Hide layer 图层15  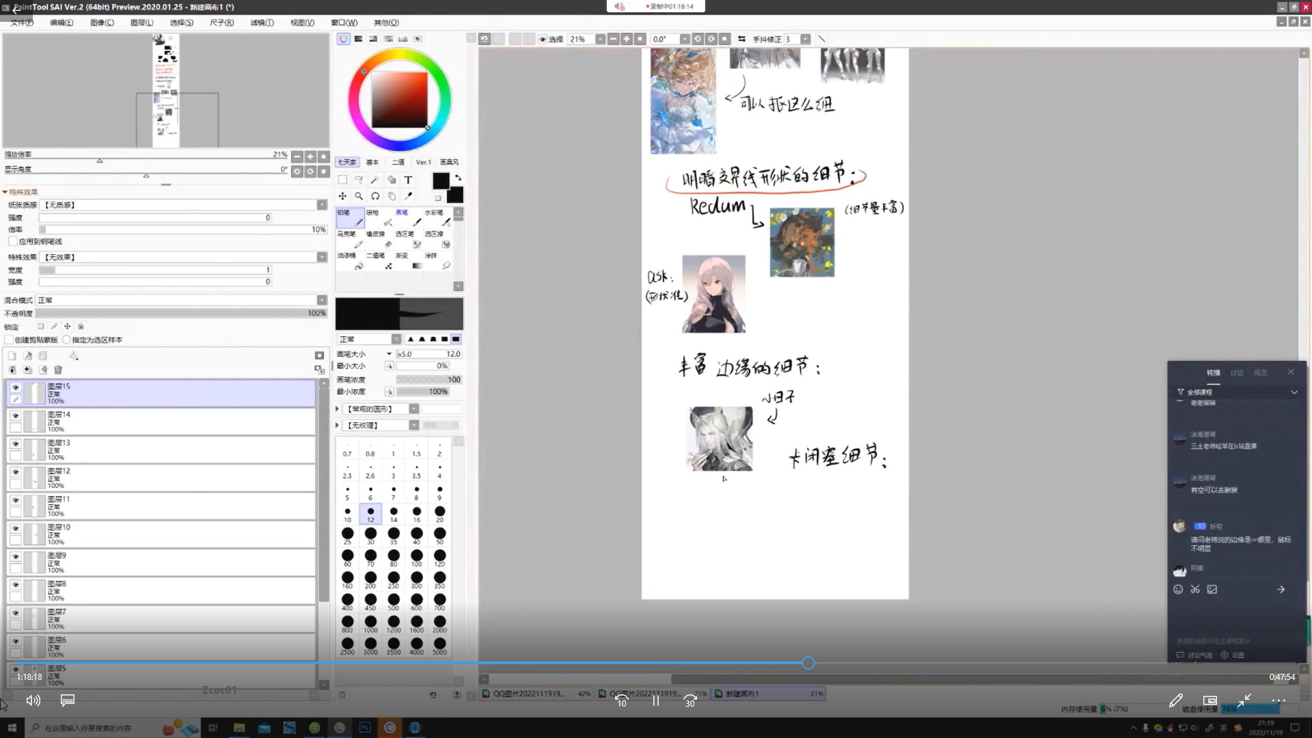[x=15, y=387]
